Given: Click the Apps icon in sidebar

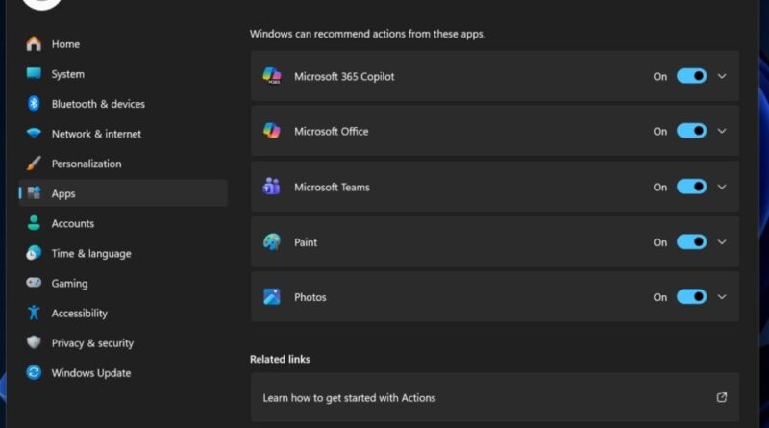Looking at the screenshot, I should pos(34,193).
